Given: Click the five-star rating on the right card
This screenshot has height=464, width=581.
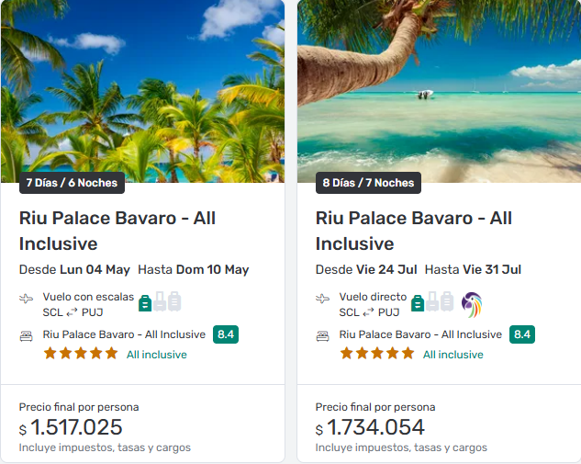Looking at the screenshot, I should coord(377,353).
